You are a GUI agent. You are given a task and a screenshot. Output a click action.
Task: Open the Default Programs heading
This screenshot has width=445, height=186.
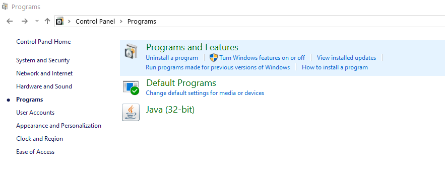tap(181, 83)
